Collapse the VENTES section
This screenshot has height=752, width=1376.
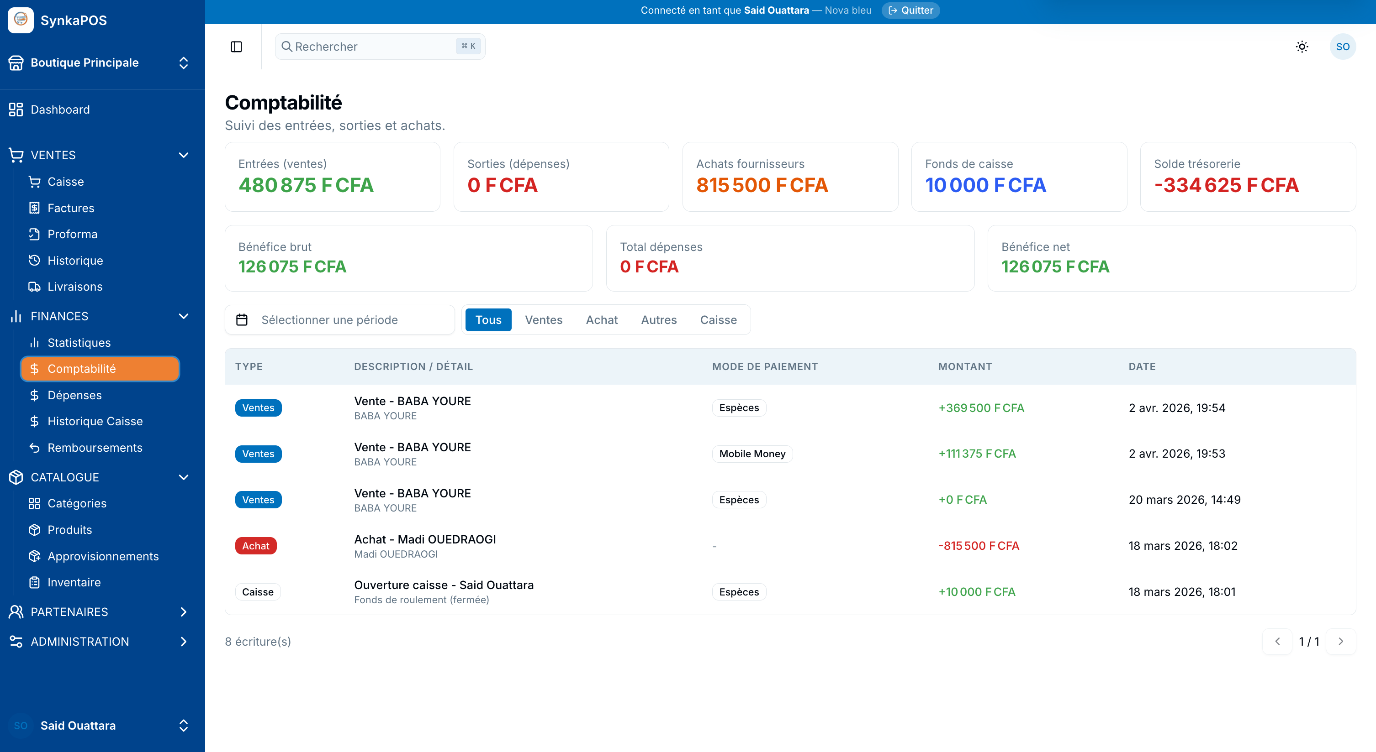point(183,155)
